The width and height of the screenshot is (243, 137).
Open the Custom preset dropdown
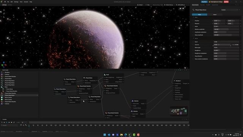(230, 10)
